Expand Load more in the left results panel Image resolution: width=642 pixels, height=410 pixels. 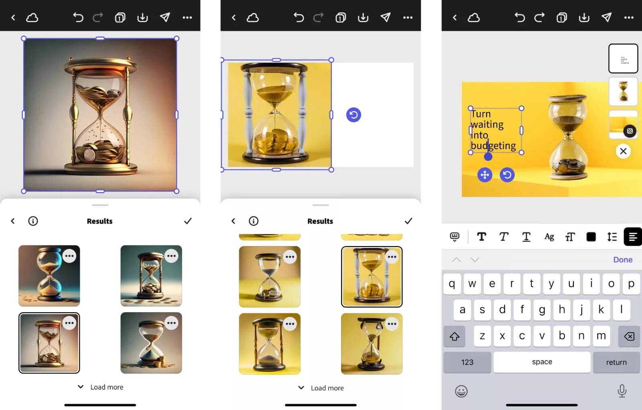click(x=101, y=387)
